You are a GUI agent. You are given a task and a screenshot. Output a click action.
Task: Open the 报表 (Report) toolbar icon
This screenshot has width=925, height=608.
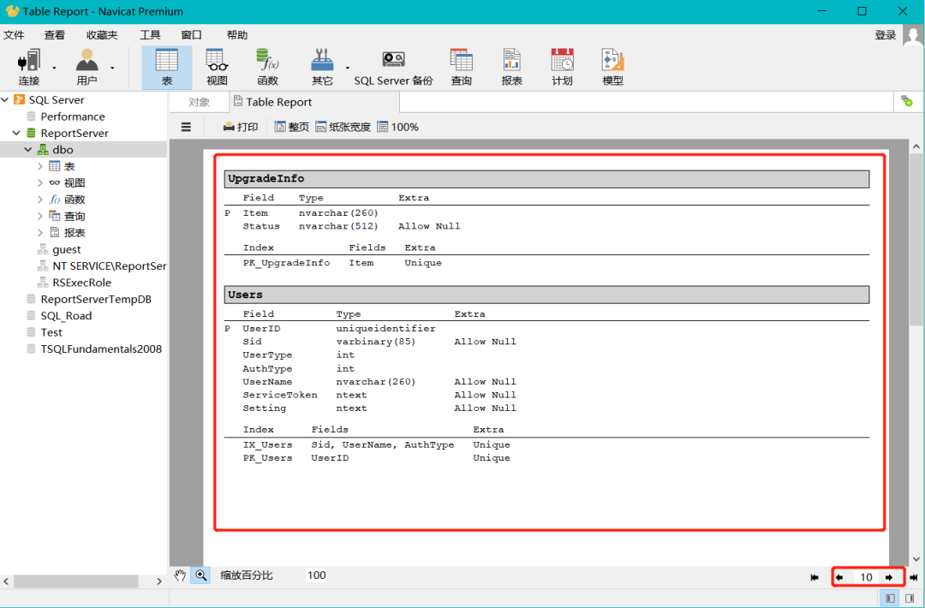coord(511,66)
